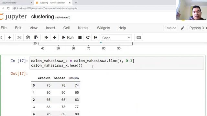
Task: Click the site information icon in address bar
Action: [15, 8]
